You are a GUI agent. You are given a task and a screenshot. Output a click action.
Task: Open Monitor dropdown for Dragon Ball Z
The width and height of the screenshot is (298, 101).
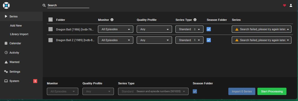coord(115,40)
